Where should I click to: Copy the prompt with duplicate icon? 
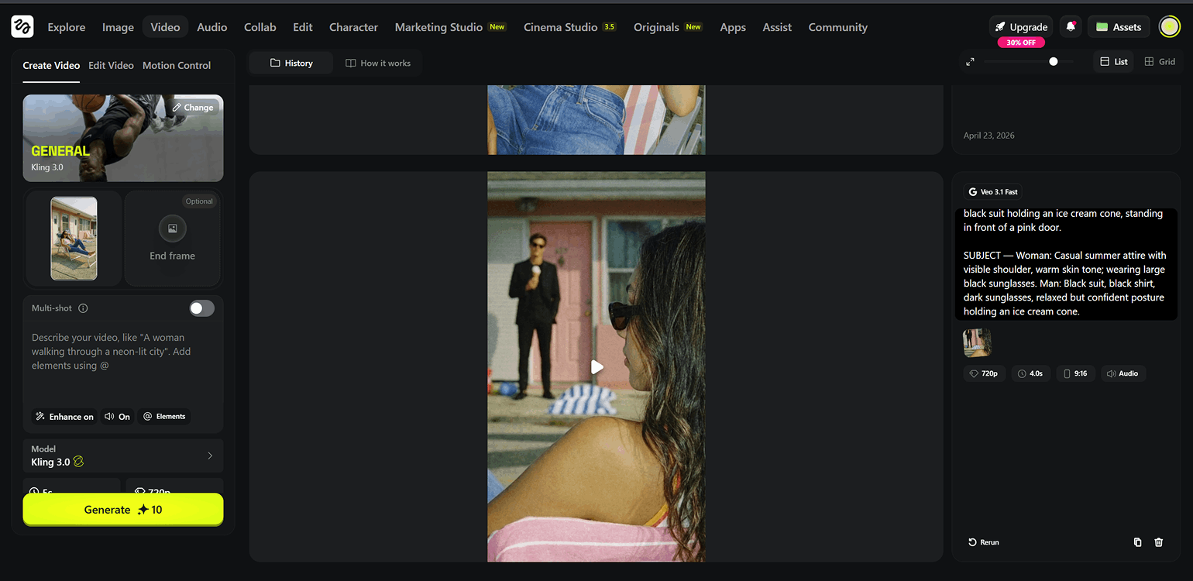(x=1137, y=542)
